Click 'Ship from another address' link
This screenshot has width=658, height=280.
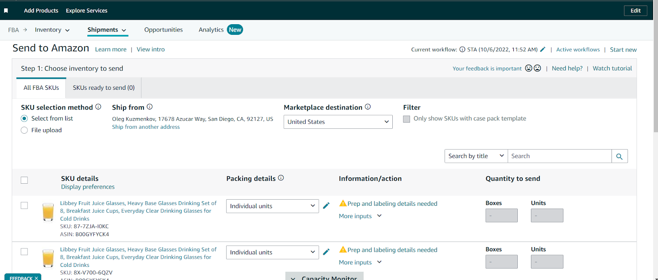(146, 127)
